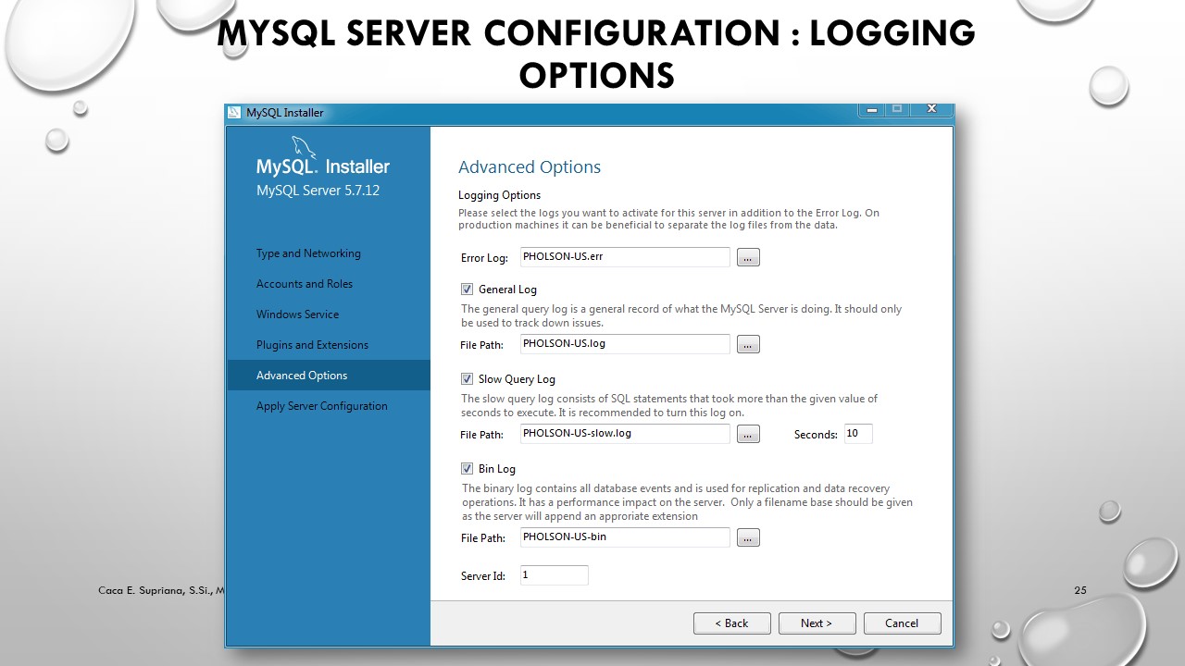This screenshot has height=666, width=1185.
Task: Proceed with the Next button
Action: point(817,623)
